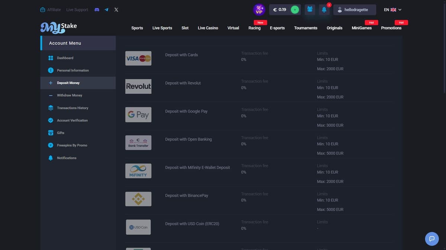446x250 pixels.
Task: Click the Affiliate link
Action: tap(54, 10)
